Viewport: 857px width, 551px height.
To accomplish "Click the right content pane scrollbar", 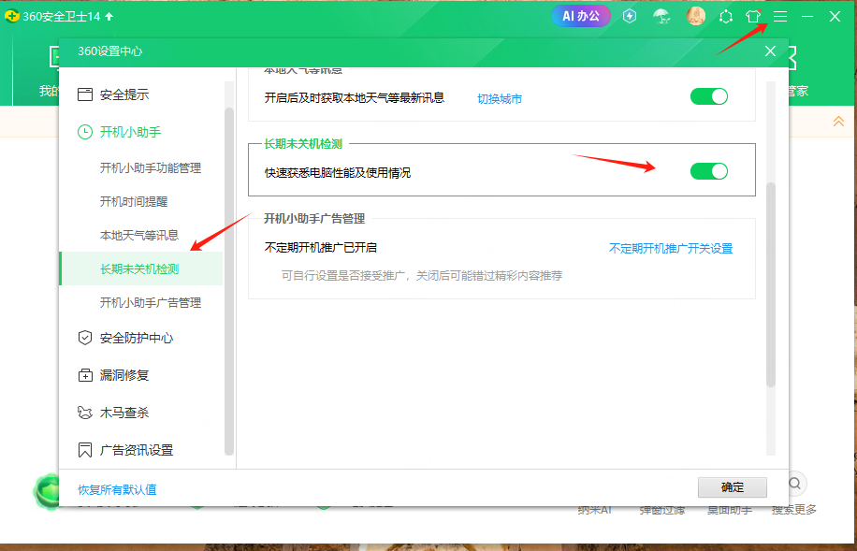I will 771,281.
